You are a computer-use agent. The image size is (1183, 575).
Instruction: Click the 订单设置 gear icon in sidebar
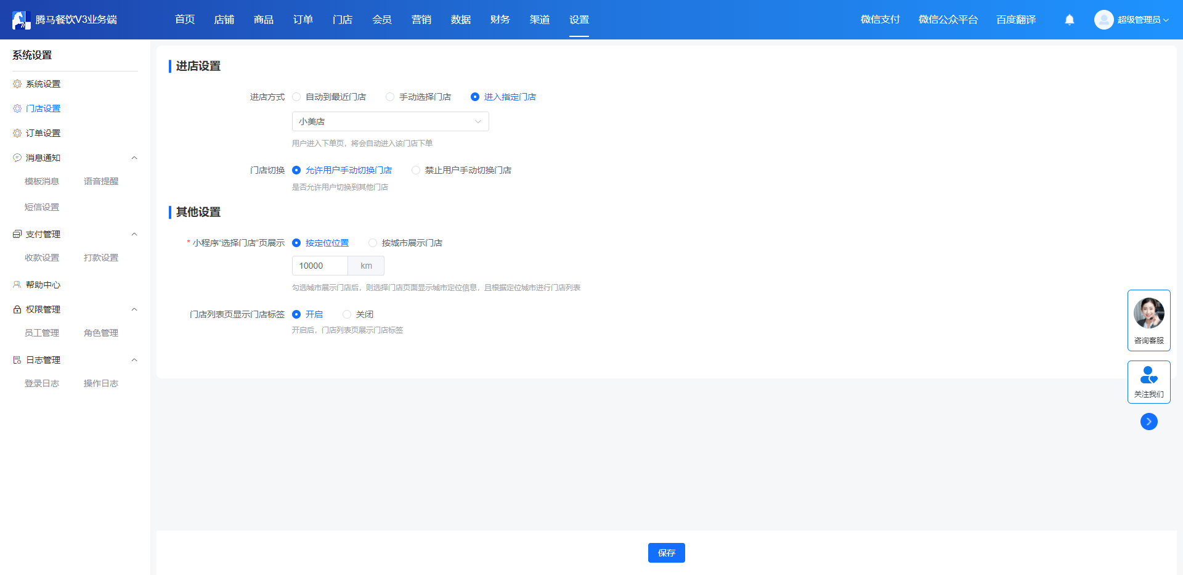pos(17,133)
